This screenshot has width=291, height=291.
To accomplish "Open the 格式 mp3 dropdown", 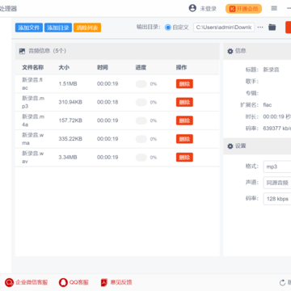I will click(277, 167).
